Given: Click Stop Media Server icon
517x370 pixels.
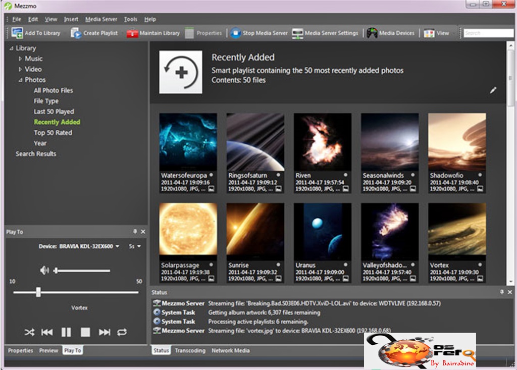Looking at the screenshot, I should 235,33.
